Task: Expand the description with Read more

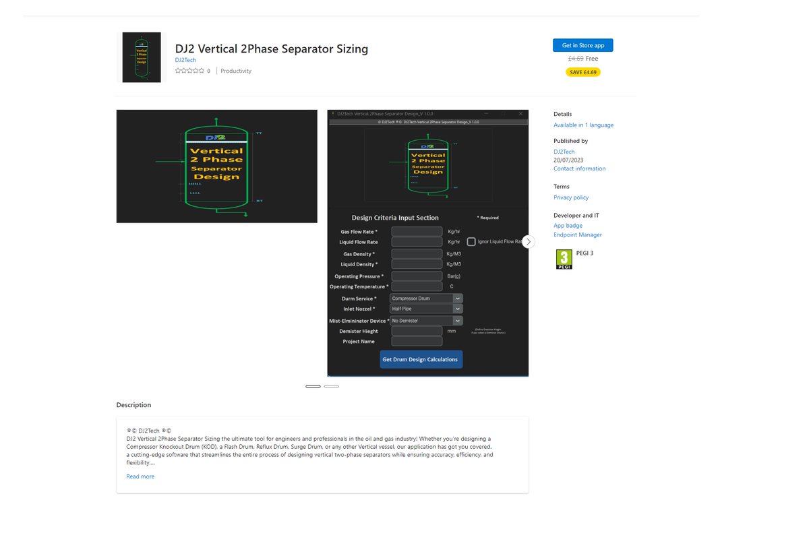Action: pyautogui.click(x=140, y=476)
